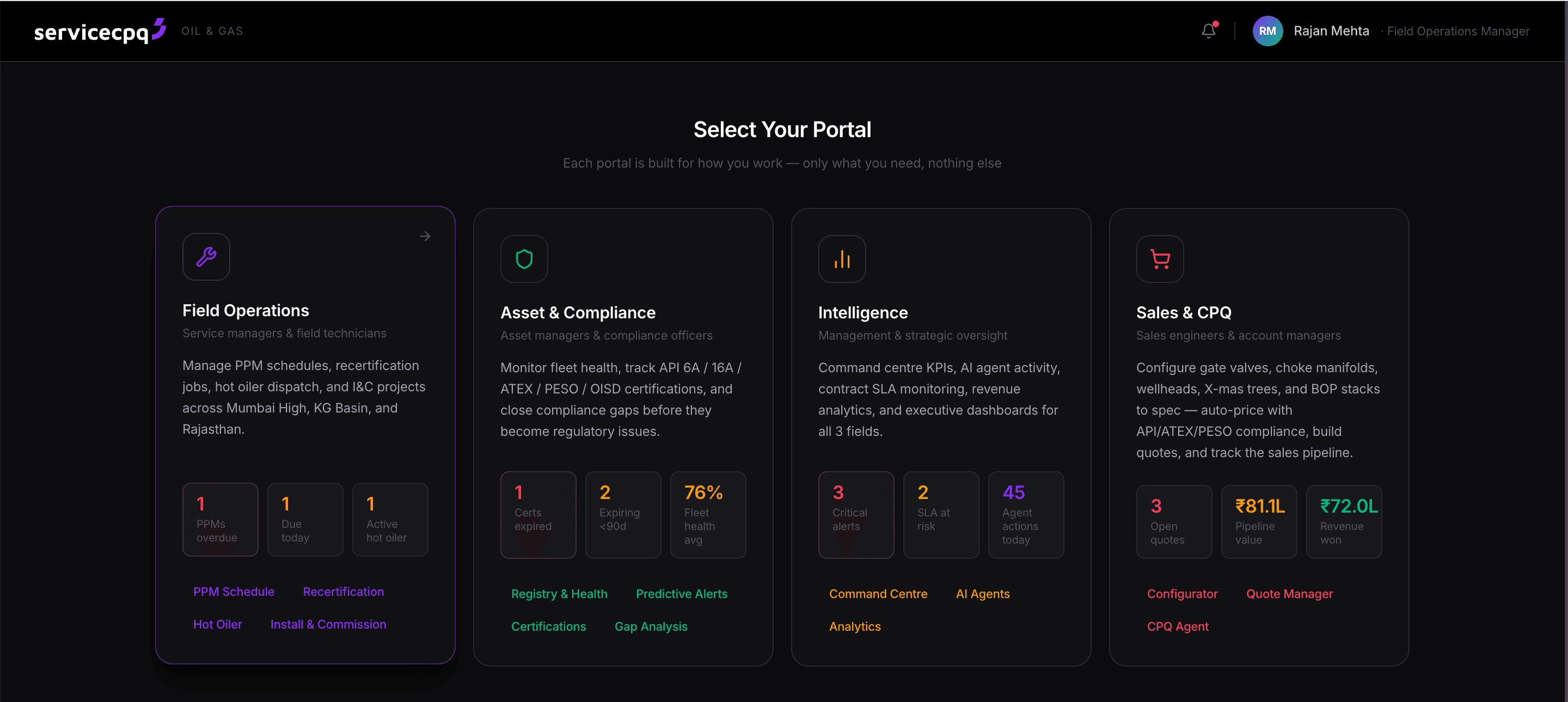Open Certifications link

(548, 626)
